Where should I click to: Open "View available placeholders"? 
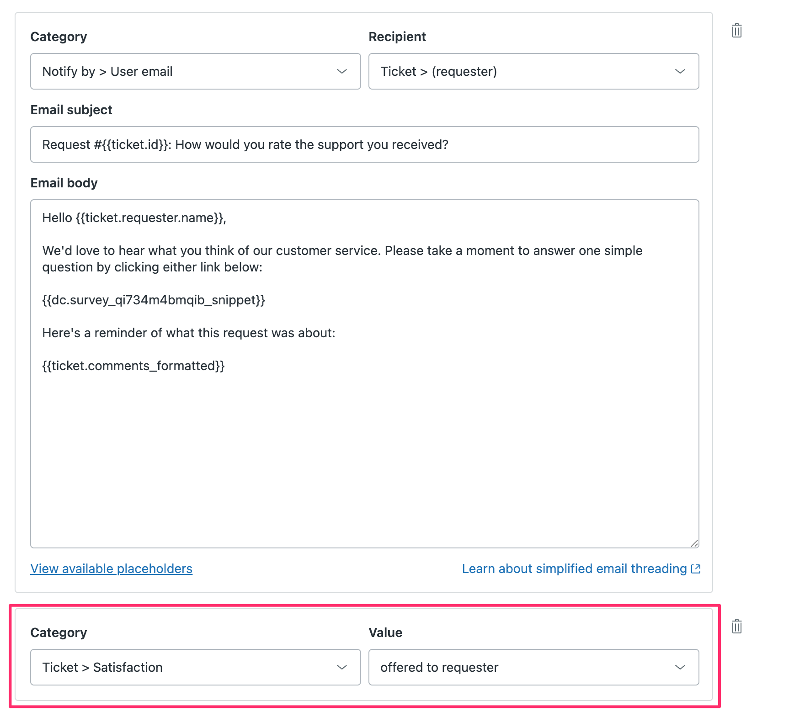pos(111,569)
